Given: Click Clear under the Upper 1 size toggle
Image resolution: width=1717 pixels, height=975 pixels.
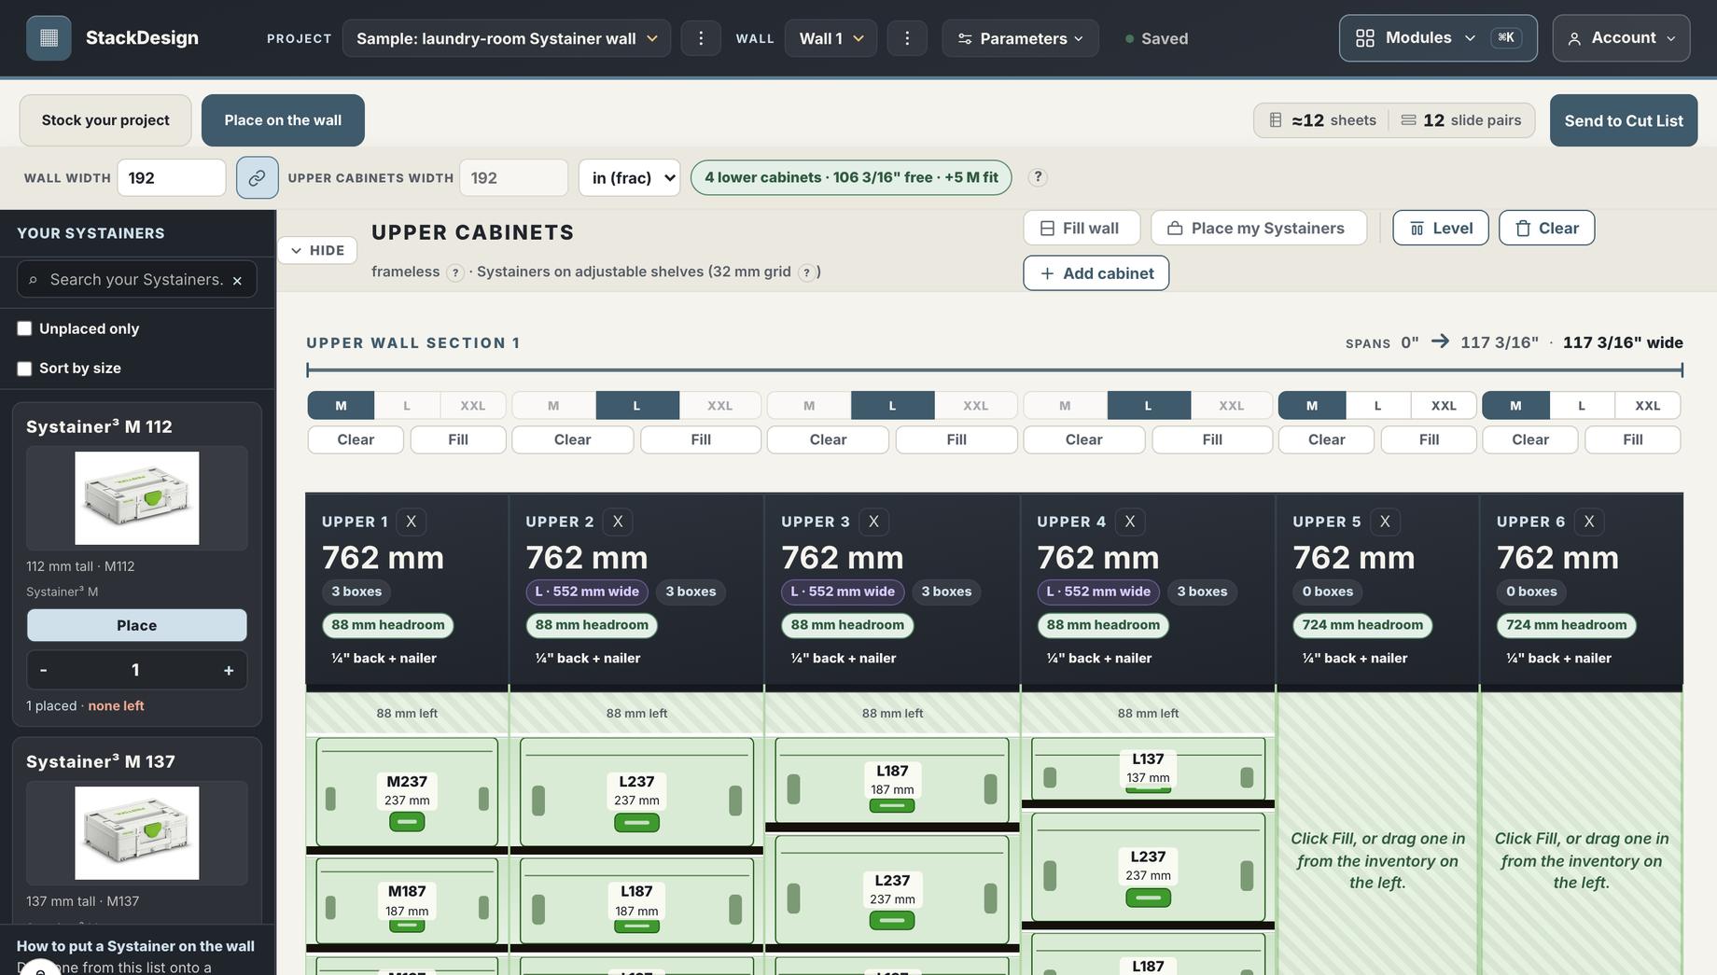Looking at the screenshot, I should [x=356, y=439].
